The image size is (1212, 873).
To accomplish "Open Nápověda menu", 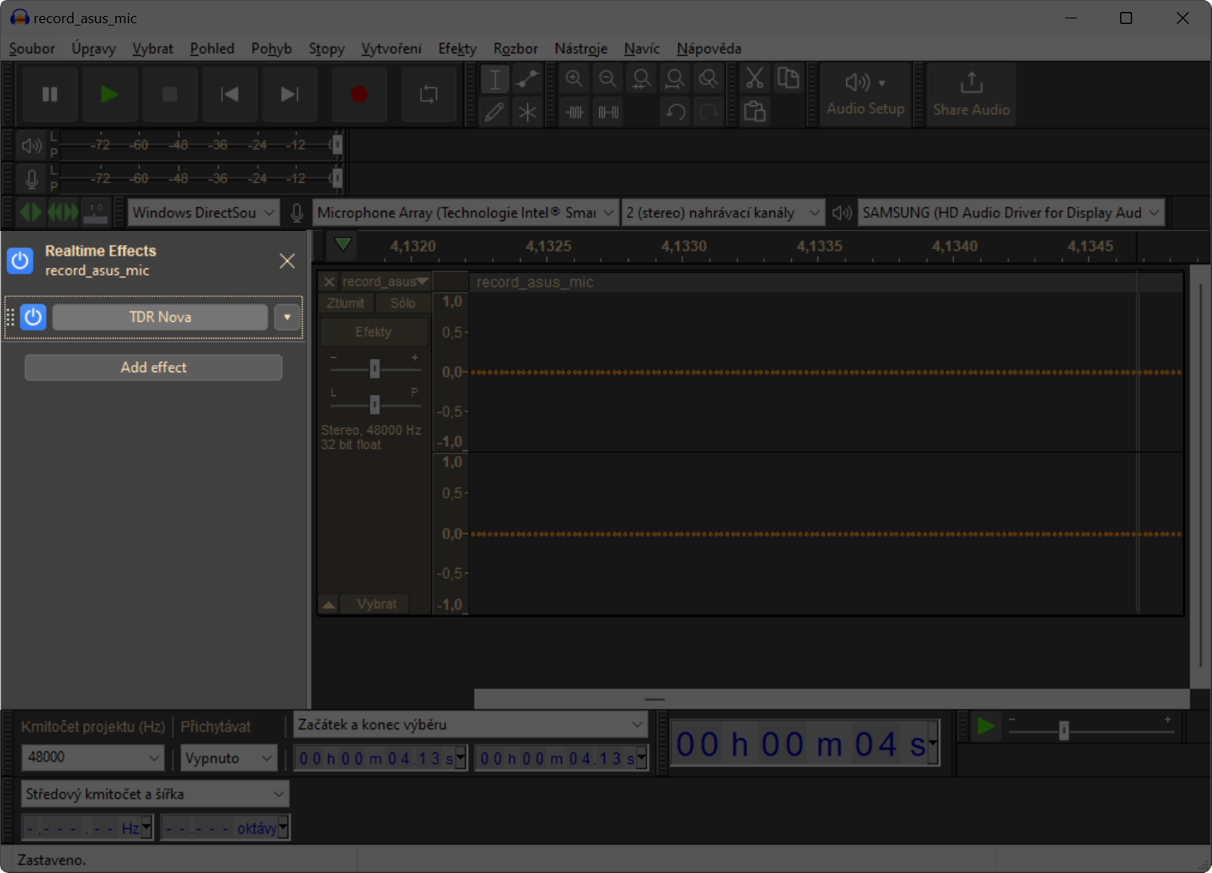I will point(709,49).
